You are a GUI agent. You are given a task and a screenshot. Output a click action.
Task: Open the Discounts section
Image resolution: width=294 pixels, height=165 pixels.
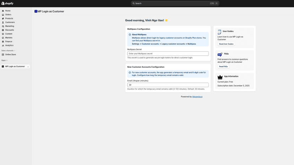(x=10, y=30)
